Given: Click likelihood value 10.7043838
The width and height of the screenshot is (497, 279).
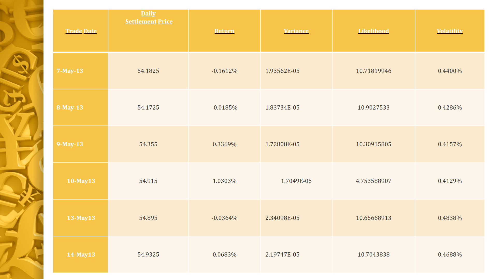Looking at the screenshot, I should pos(373,254).
